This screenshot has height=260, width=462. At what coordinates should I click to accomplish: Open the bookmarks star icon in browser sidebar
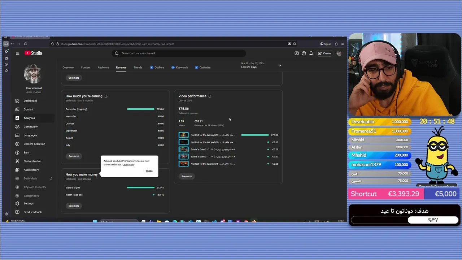point(6,71)
